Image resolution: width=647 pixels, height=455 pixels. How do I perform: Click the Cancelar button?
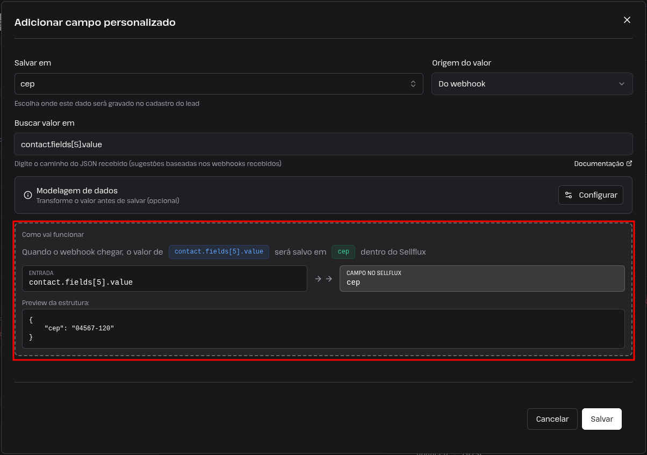point(552,419)
